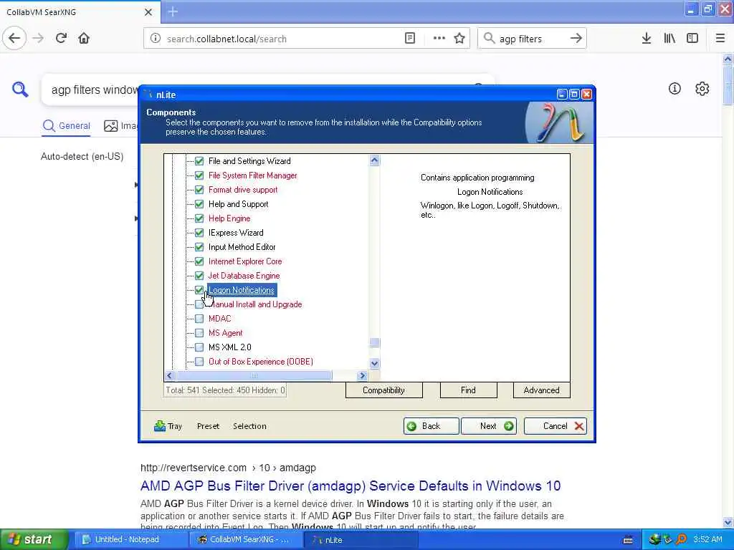The height and width of the screenshot is (550, 734).
Task: Close the CollabVM SearXNG tab
Action: pyautogui.click(x=148, y=12)
